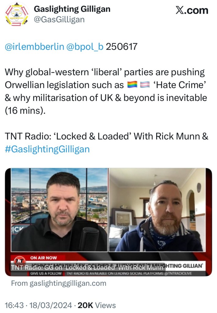Image resolution: width=217 pixels, height=313 pixels.
Task: Click the Gaslighting Gilligan display name
Action: tap(72, 9)
